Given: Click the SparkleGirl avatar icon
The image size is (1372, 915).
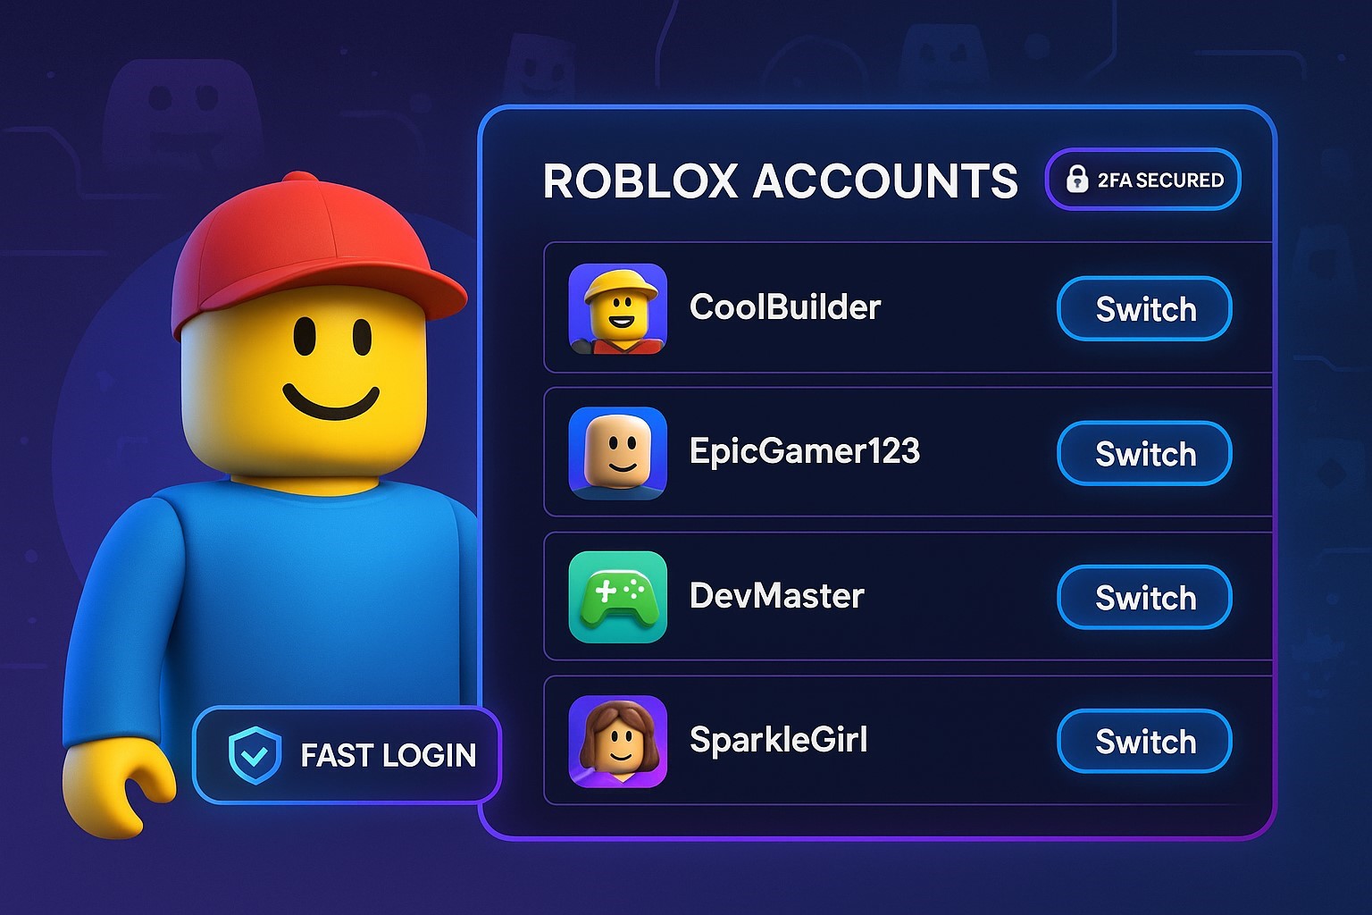Looking at the screenshot, I should point(617,742).
